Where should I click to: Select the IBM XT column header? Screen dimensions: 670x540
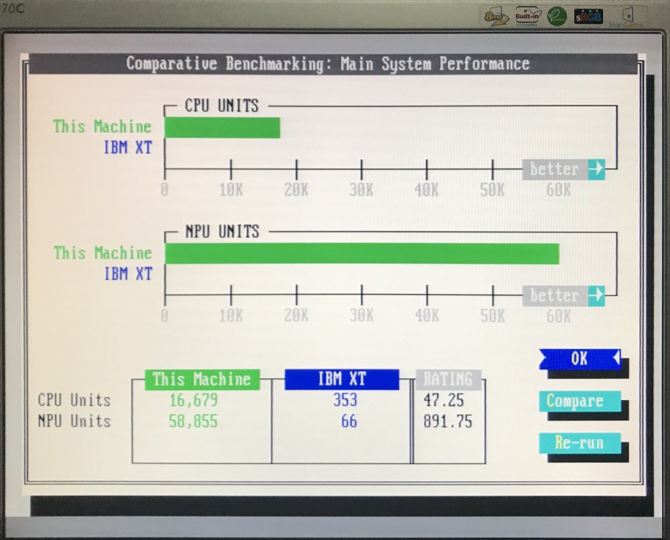coord(342,379)
